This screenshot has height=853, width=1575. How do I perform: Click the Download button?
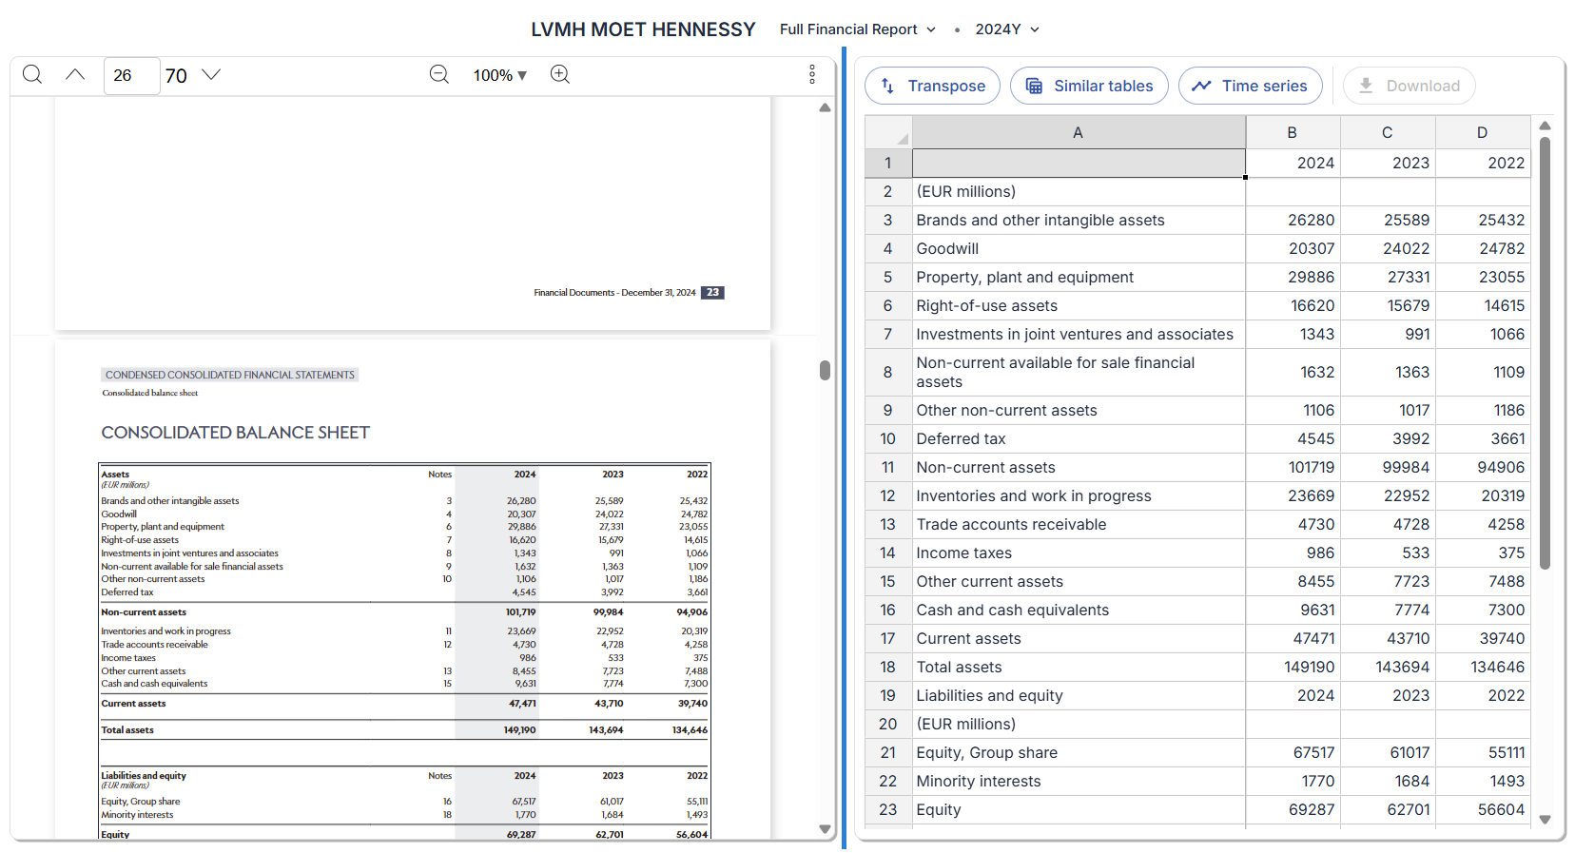[1409, 86]
